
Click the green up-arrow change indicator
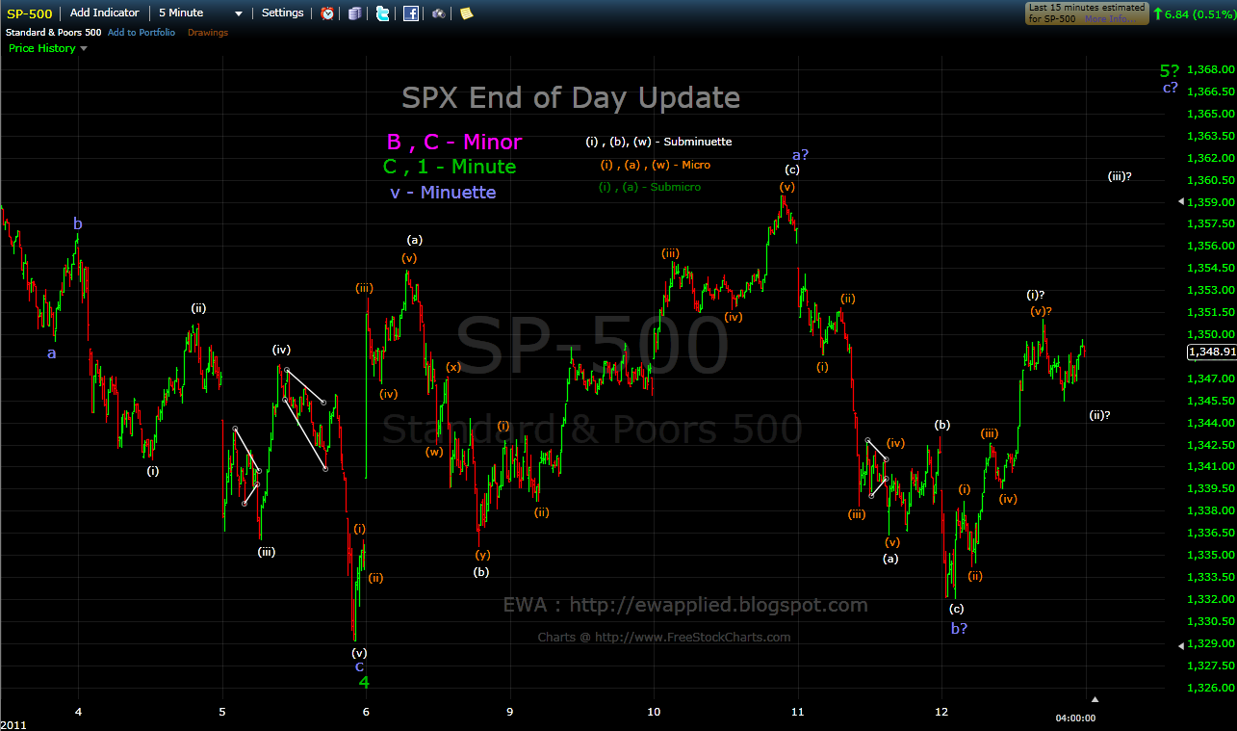tap(1157, 13)
